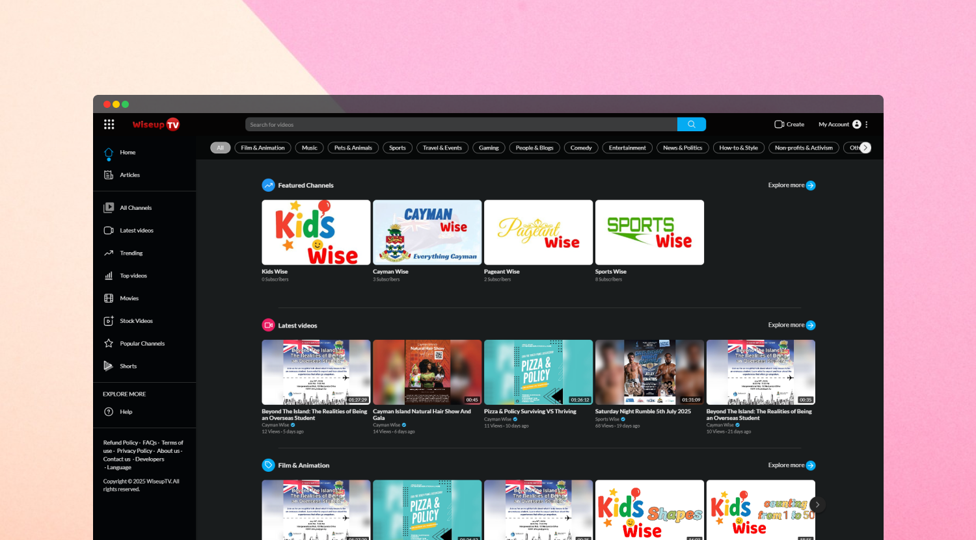Click the Featured Channels trending badge icon
This screenshot has width=976, height=540.
point(268,185)
